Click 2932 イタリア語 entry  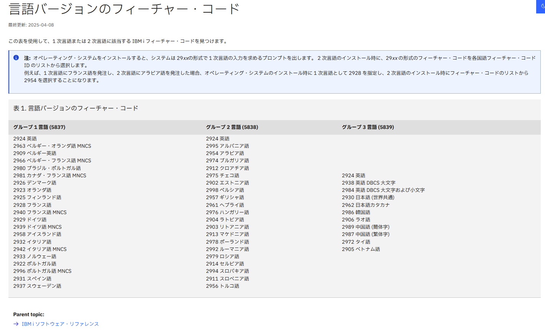pos(32,242)
